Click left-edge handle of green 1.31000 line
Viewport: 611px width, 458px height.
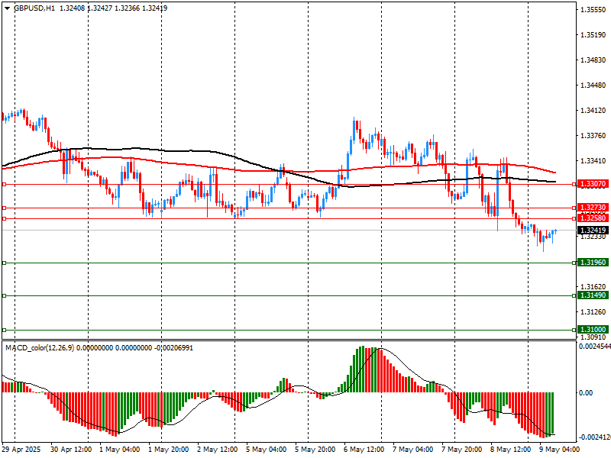click(5, 331)
